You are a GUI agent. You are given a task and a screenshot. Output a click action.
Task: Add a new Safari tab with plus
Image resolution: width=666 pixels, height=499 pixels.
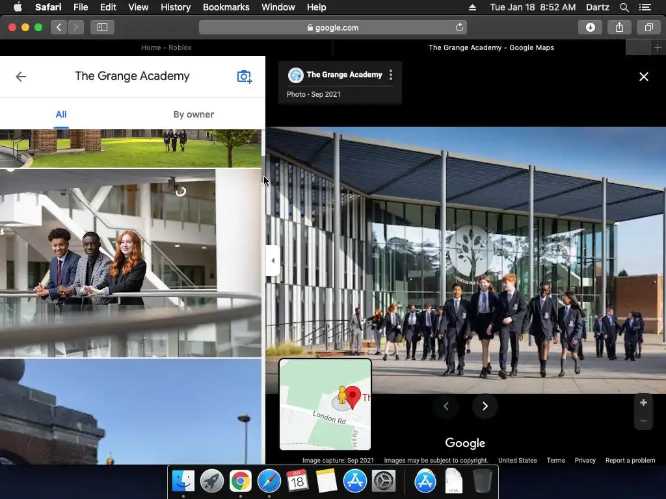658,48
